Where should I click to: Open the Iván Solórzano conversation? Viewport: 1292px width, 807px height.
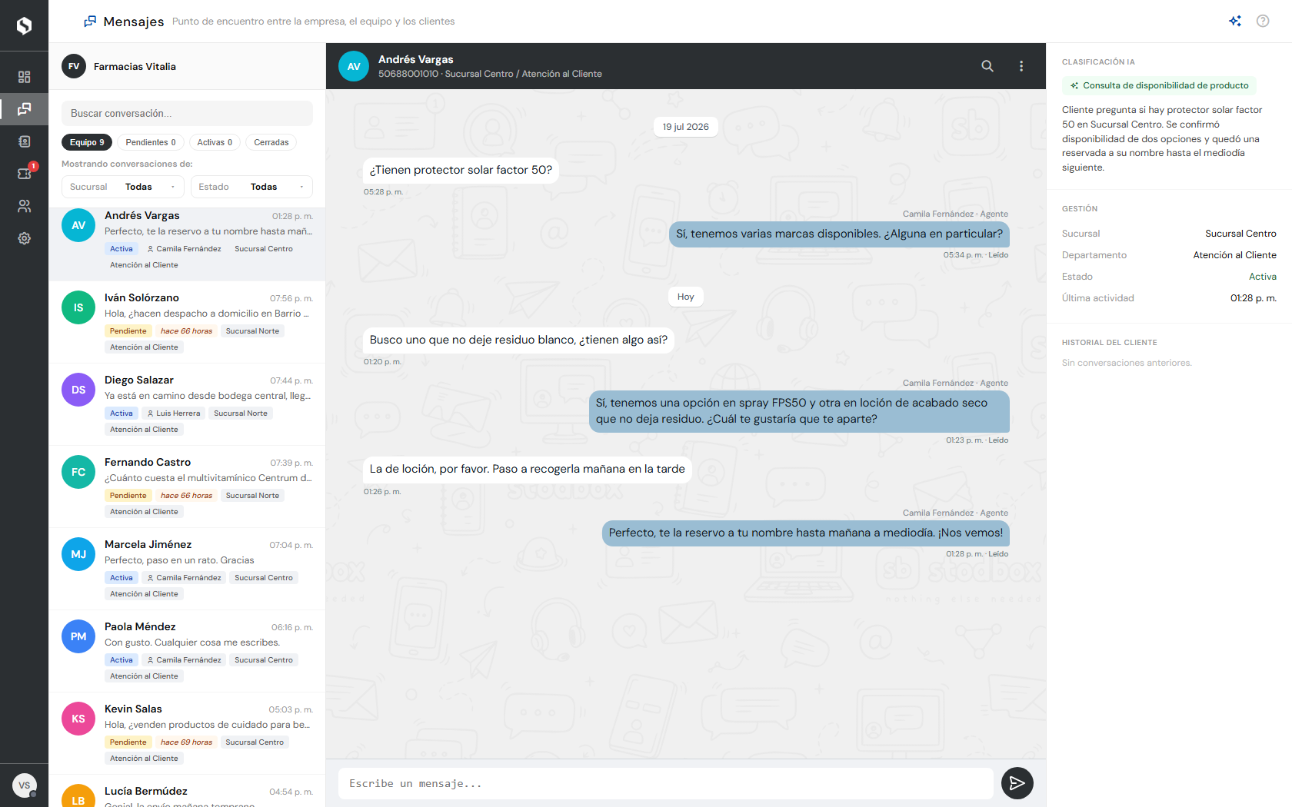click(187, 322)
